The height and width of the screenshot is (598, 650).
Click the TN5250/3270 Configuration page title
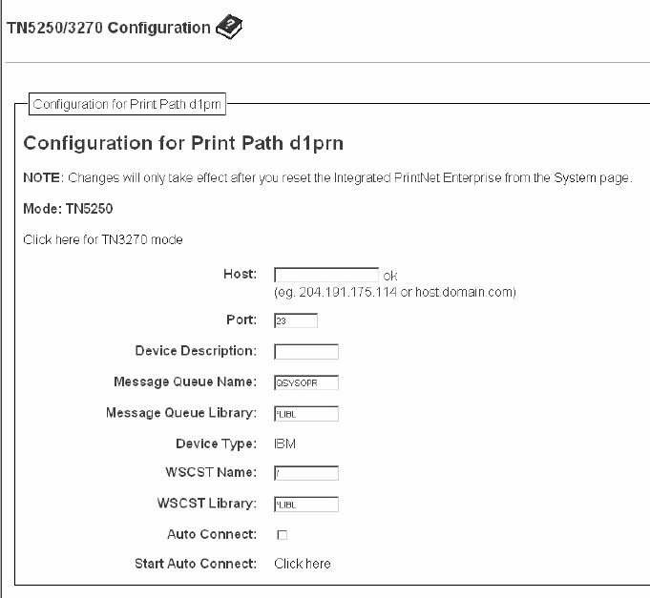tap(109, 28)
